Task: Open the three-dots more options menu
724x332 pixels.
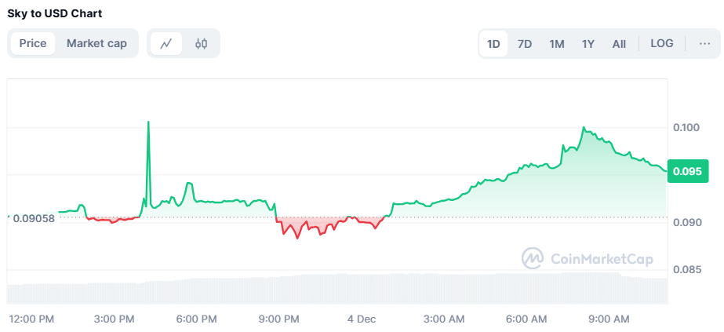Action: coord(704,43)
